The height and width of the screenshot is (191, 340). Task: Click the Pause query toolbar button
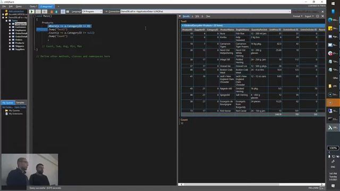point(38,12)
